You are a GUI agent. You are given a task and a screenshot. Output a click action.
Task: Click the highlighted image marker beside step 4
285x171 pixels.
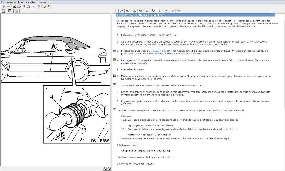pos(114,60)
